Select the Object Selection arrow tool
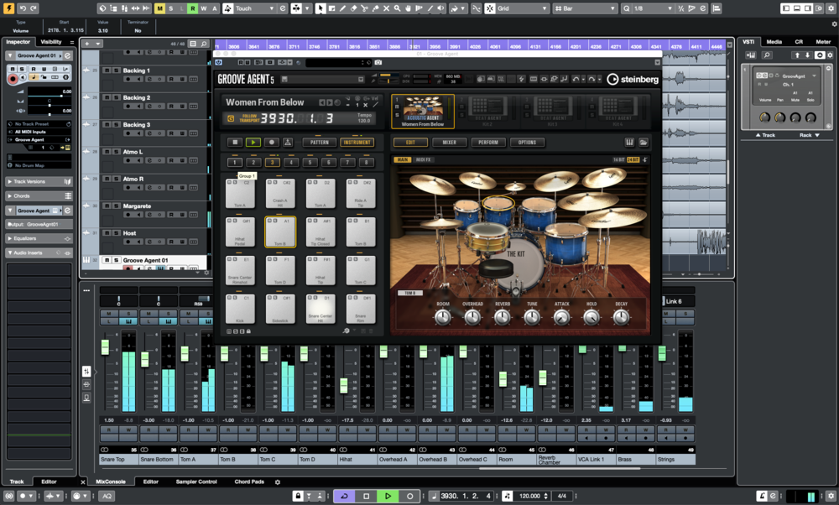The width and height of the screenshot is (839, 505). pos(319,8)
